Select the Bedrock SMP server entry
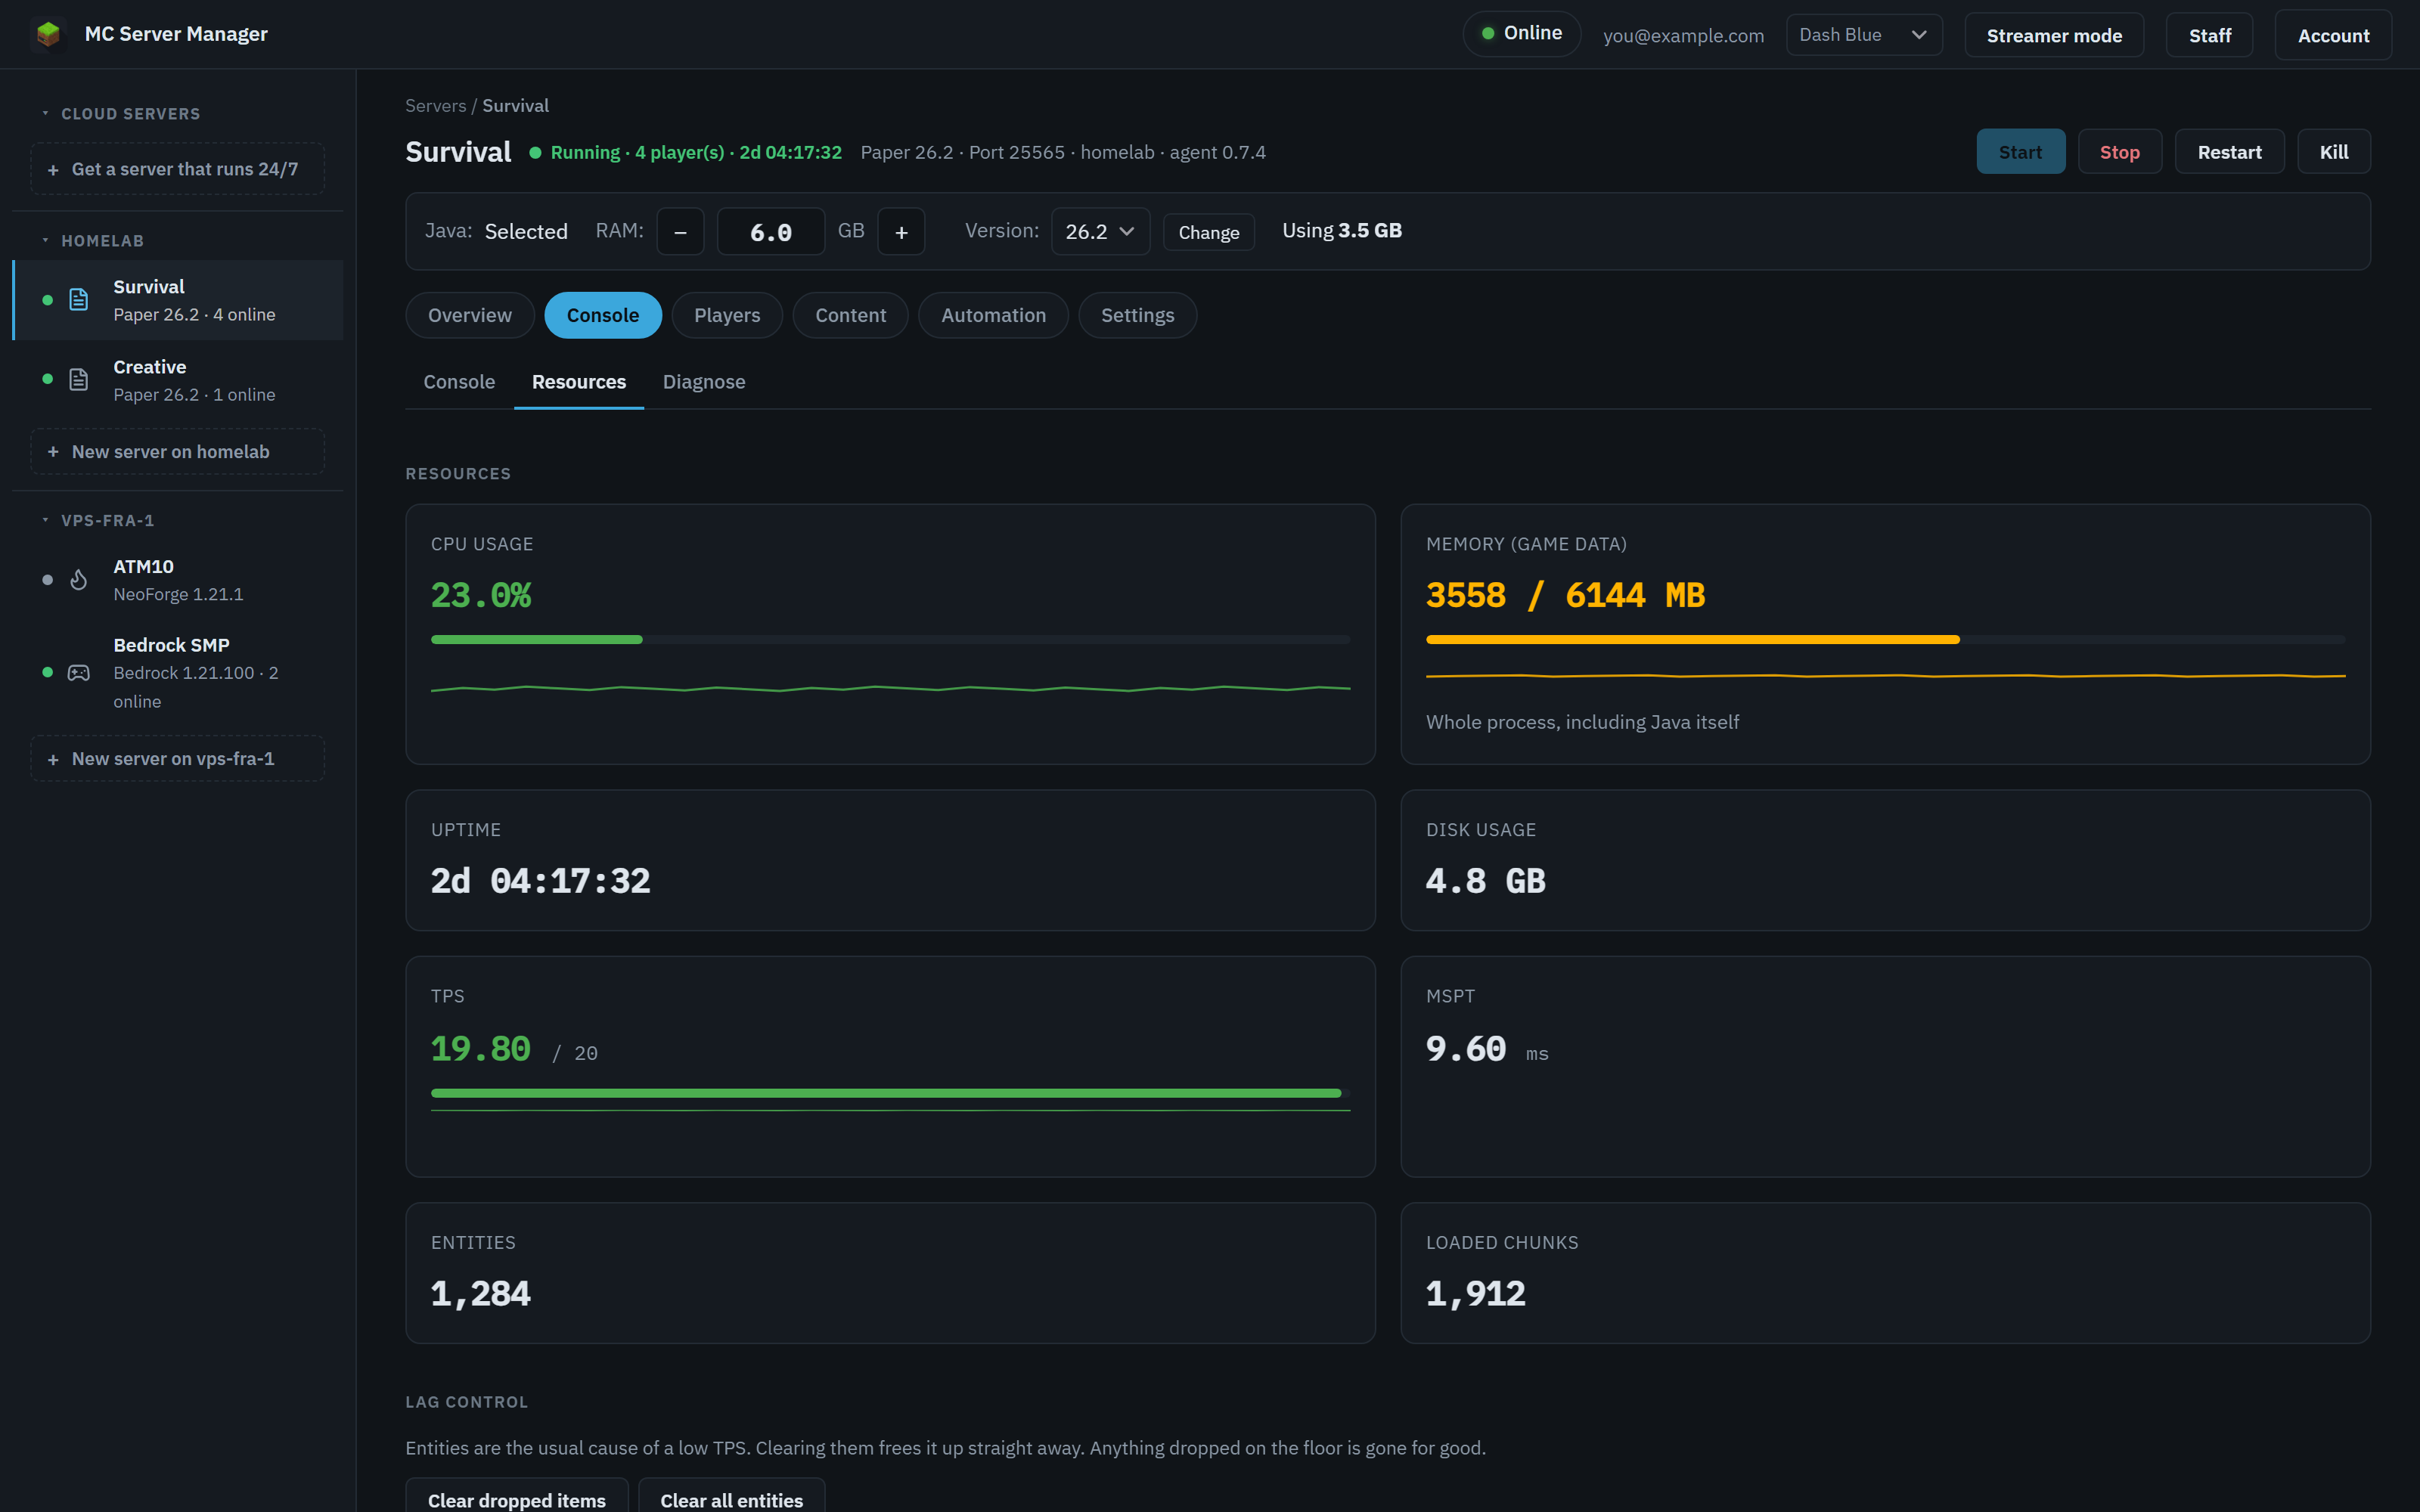 178,673
